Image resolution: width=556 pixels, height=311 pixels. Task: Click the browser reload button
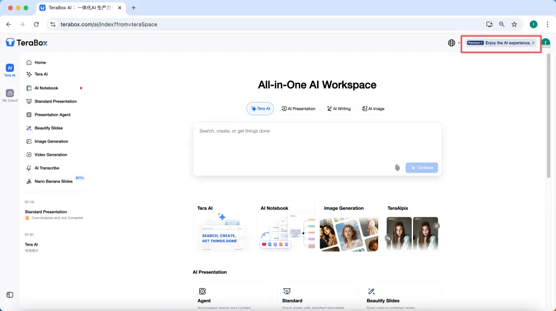[x=36, y=24]
